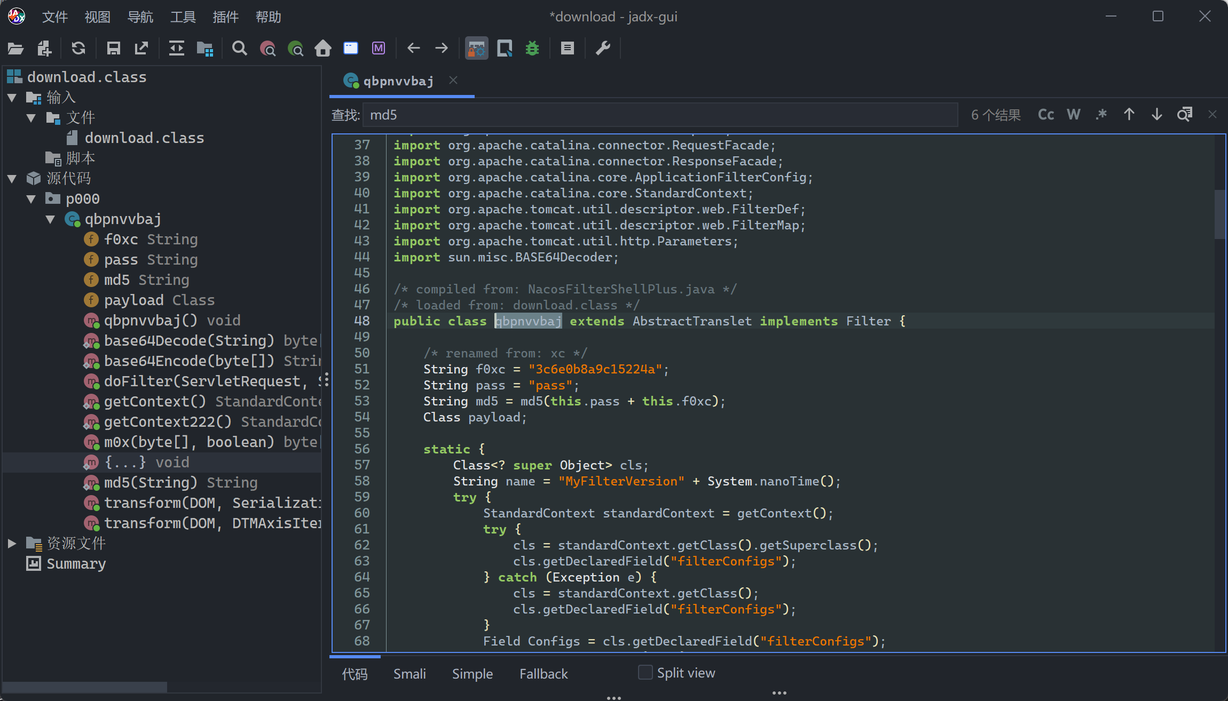1228x701 pixels.
Task: Navigate back with left arrow icon
Action: click(413, 49)
